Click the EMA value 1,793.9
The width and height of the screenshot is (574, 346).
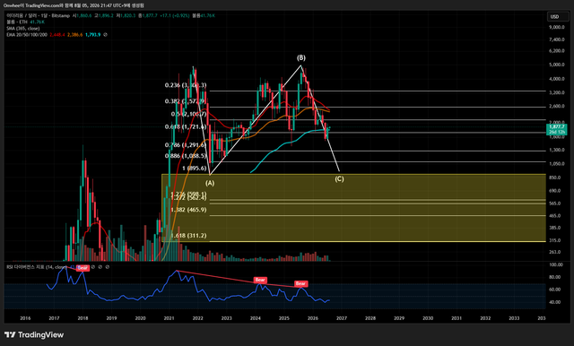point(93,35)
